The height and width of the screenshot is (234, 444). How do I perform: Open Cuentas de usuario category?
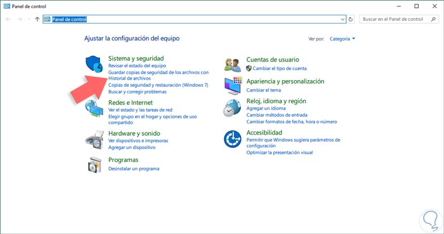point(272,59)
